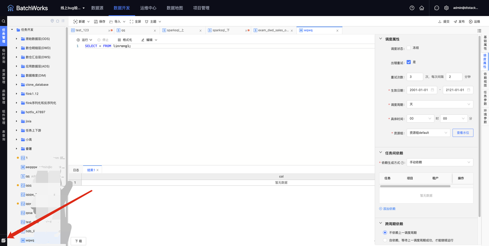Switch to the 数据源 top menu

click(97, 8)
